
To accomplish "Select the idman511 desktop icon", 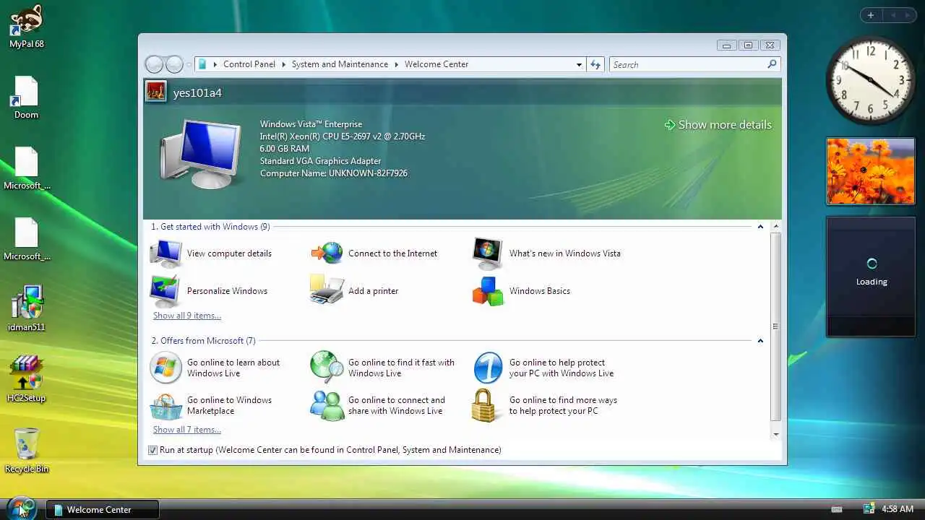I will (x=27, y=309).
